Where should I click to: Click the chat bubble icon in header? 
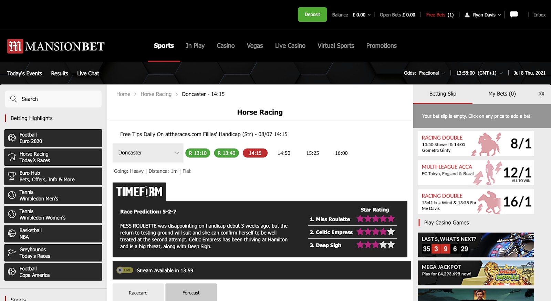click(513, 14)
